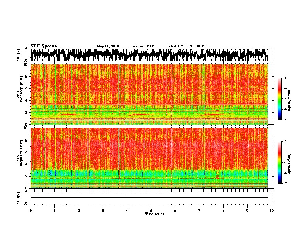The height and width of the screenshot is (236, 306).
Task: Click the -3 label on ch.1 color bar
Action: pos(285,78)
